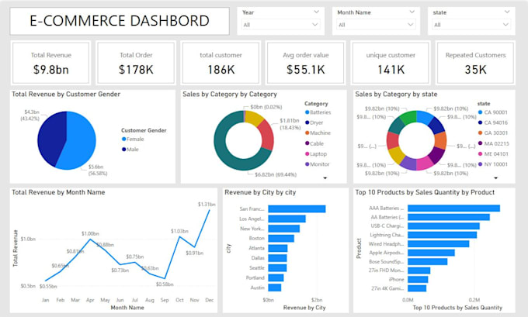Select the Dallas revenue bar
The height and width of the screenshot is (317, 528).
click(277, 258)
